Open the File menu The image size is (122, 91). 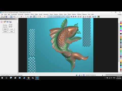point(2,14)
